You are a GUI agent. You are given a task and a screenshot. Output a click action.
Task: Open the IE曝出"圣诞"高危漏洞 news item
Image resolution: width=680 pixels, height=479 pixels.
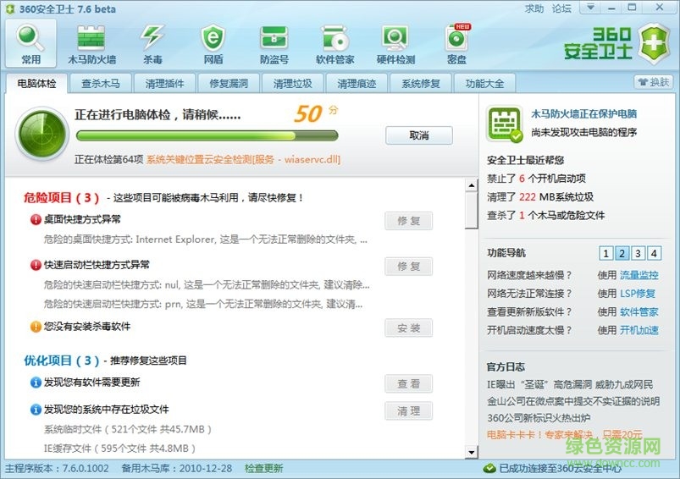(x=570, y=384)
